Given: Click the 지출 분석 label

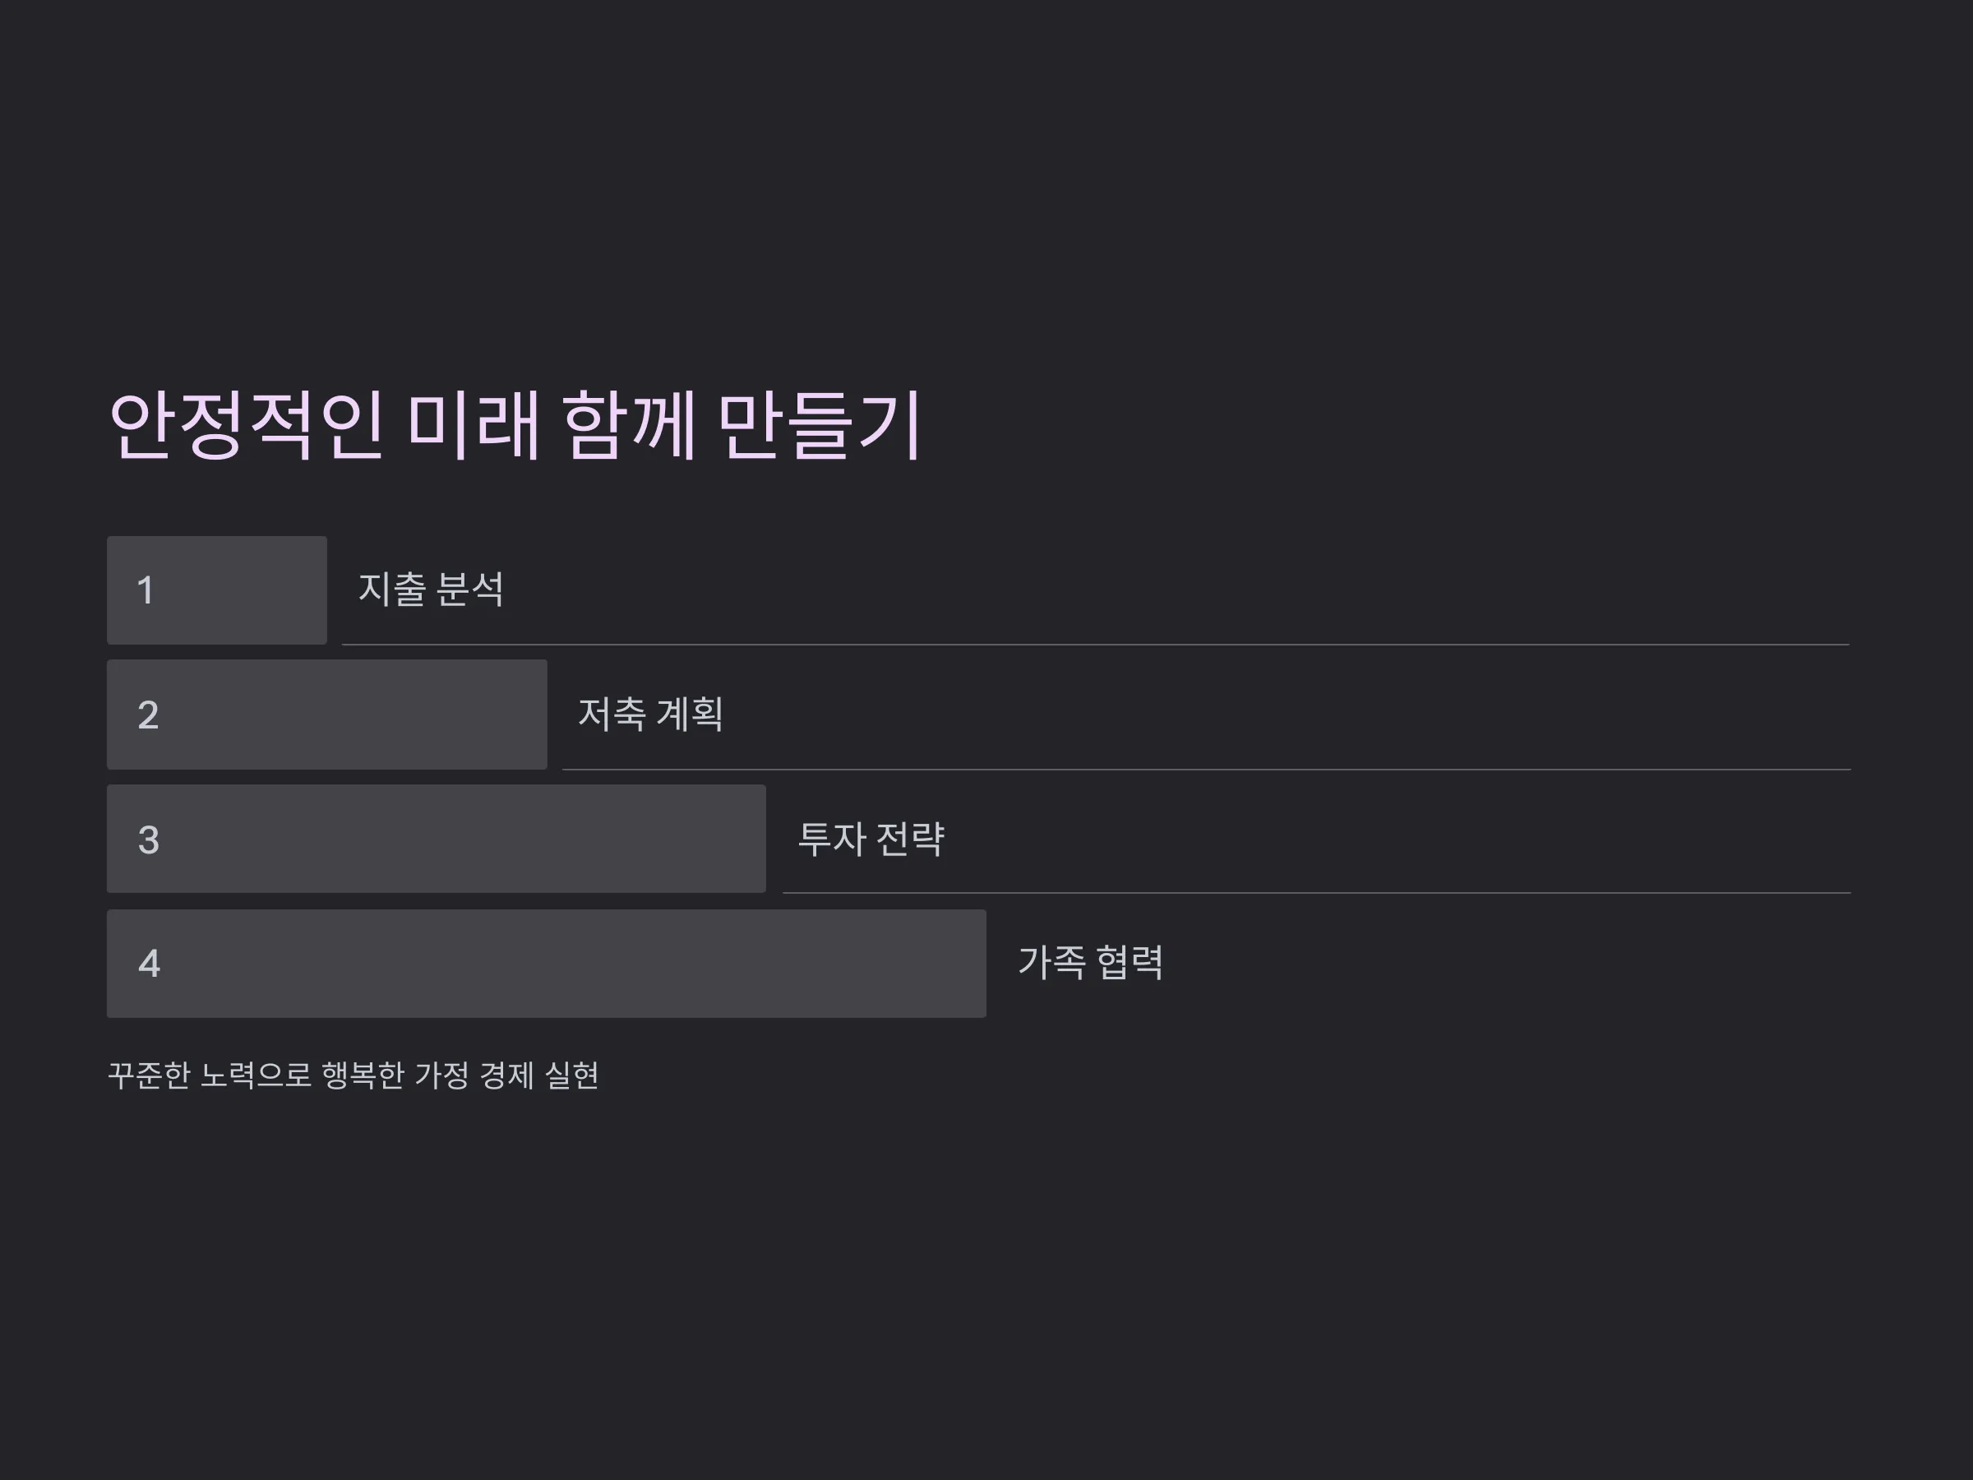Looking at the screenshot, I should 431,590.
